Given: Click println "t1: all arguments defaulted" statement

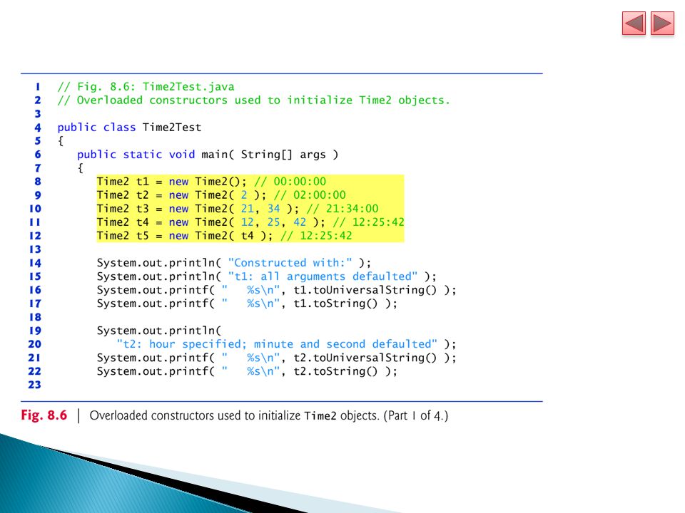Looking at the screenshot, I should 266,276.
